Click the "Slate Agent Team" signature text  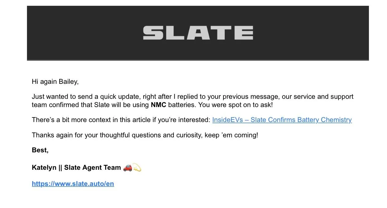click(92, 168)
